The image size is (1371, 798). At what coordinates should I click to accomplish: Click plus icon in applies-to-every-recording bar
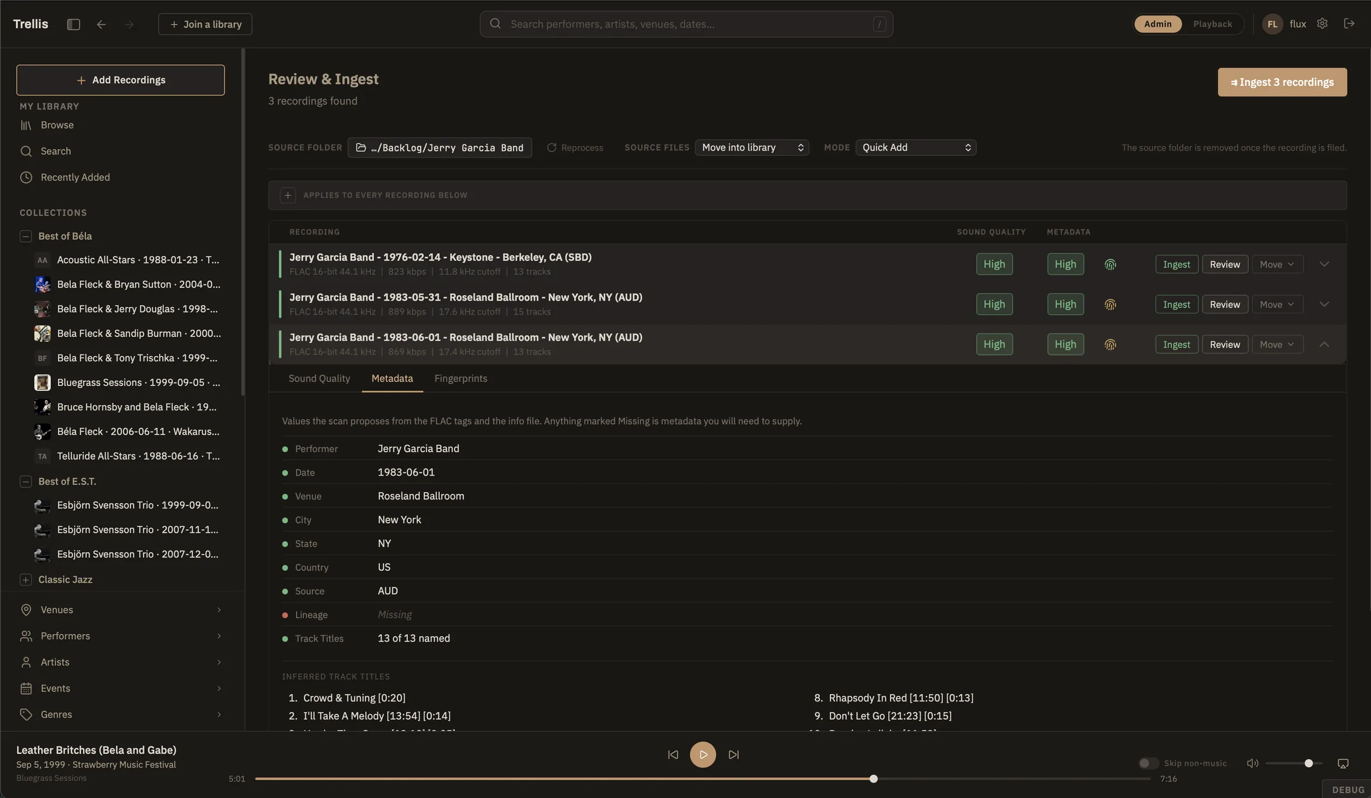pyautogui.click(x=288, y=195)
